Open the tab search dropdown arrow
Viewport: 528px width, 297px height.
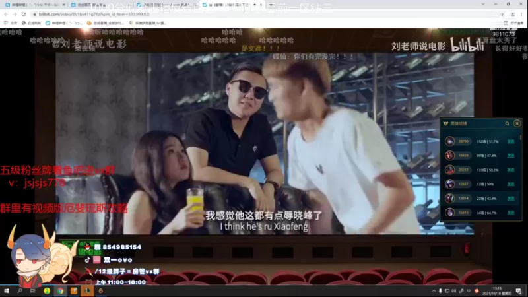[483, 4]
